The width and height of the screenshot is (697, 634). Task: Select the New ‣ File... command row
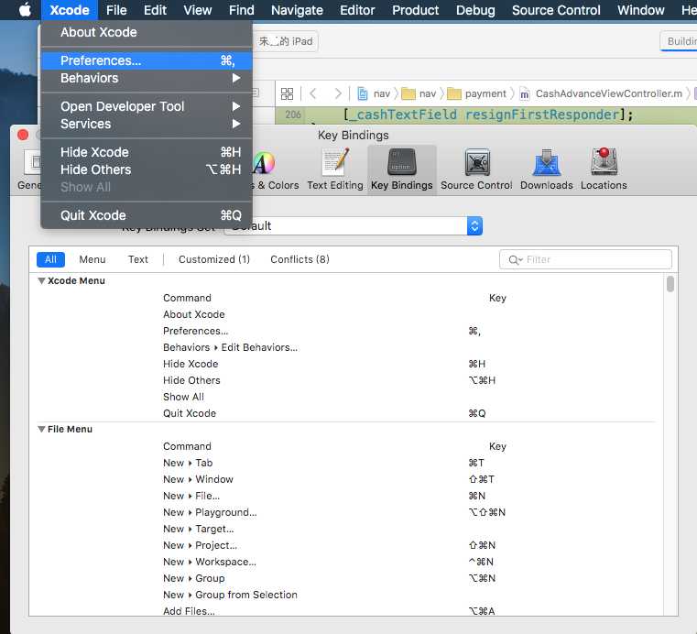point(345,497)
